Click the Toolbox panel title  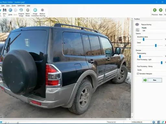point(137,19)
